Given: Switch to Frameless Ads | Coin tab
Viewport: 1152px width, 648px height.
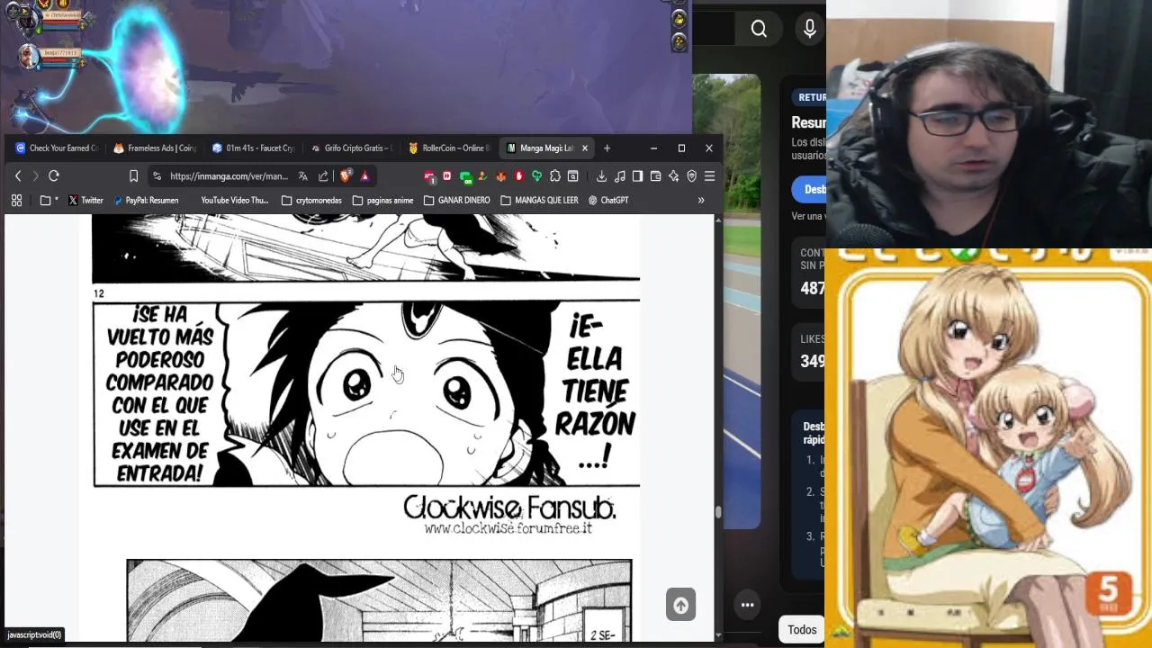Looking at the screenshot, I should [155, 148].
